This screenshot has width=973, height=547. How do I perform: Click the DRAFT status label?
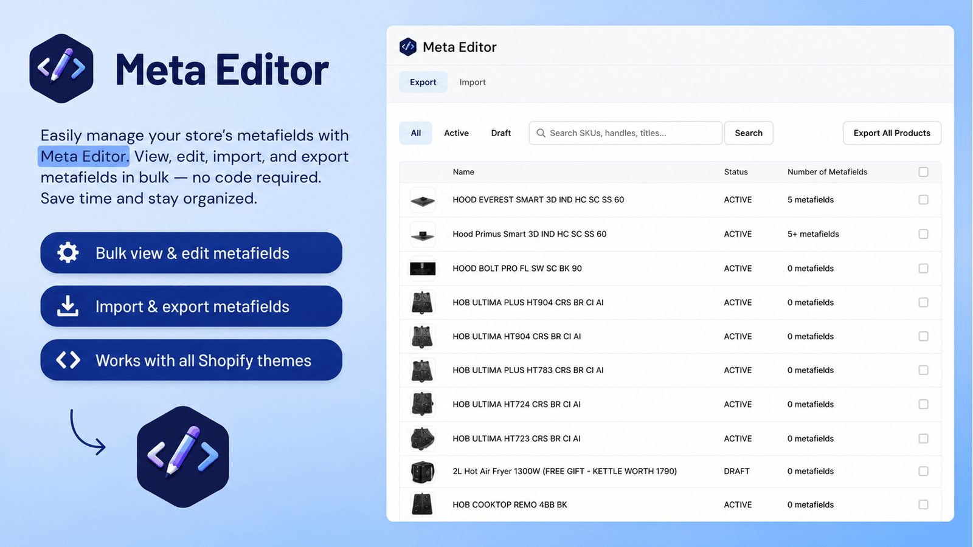pyautogui.click(x=737, y=471)
